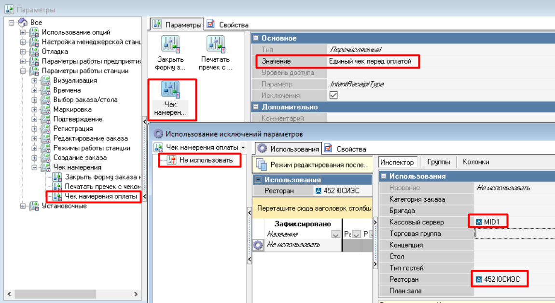This screenshot has width=555, height=303.
Task: Expand the 'Визуализация' tree node
Action: point(34,81)
